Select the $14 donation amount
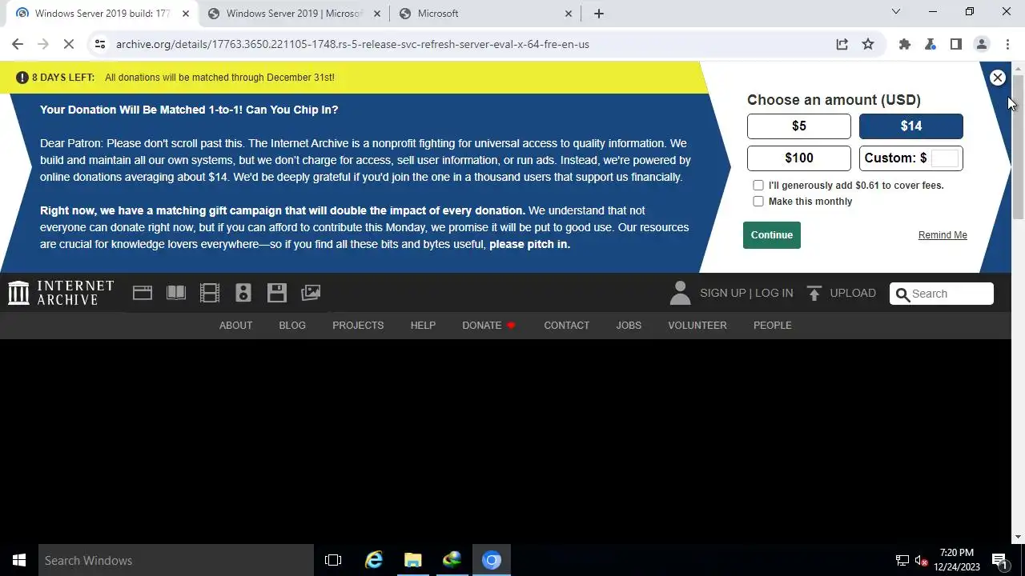1025x576 pixels. (911, 126)
